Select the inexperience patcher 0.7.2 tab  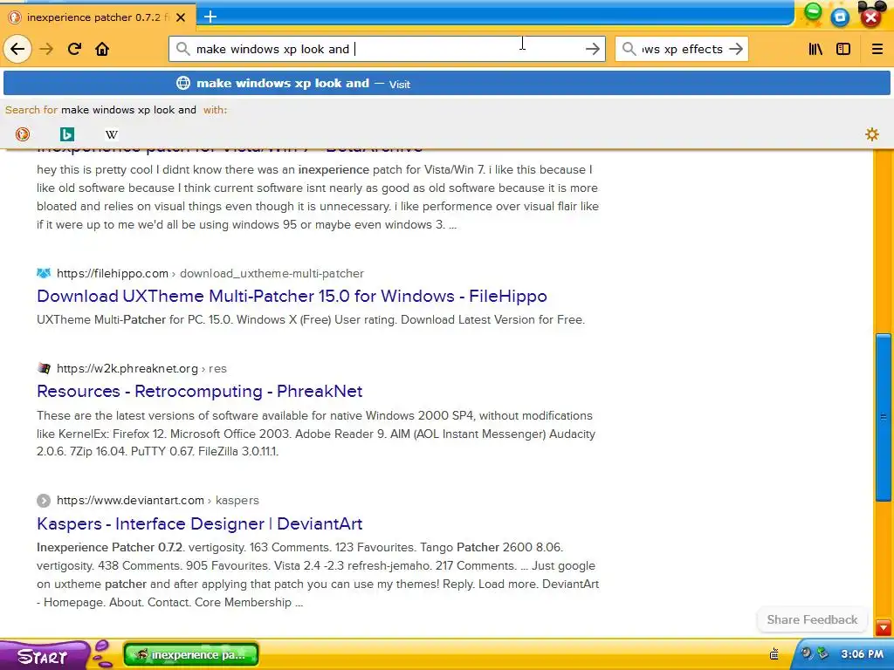pyautogui.click(x=98, y=17)
